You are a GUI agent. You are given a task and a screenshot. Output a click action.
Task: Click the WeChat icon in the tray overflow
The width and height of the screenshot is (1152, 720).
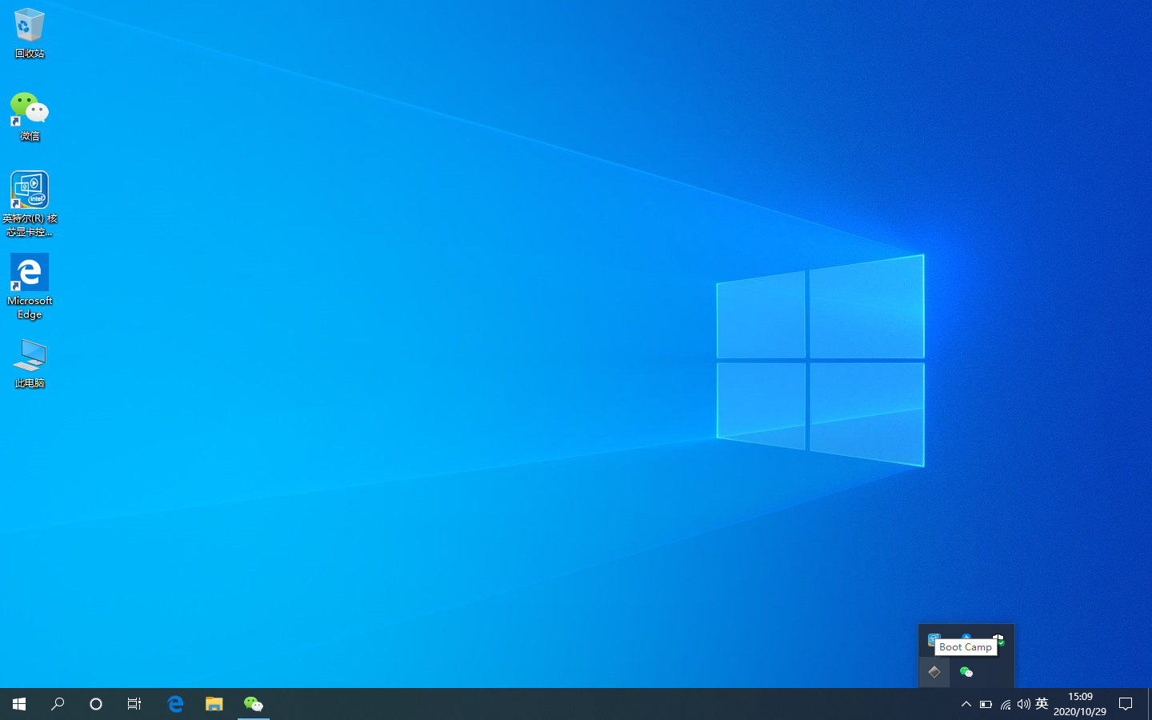pyautogui.click(x=966, y=672)
